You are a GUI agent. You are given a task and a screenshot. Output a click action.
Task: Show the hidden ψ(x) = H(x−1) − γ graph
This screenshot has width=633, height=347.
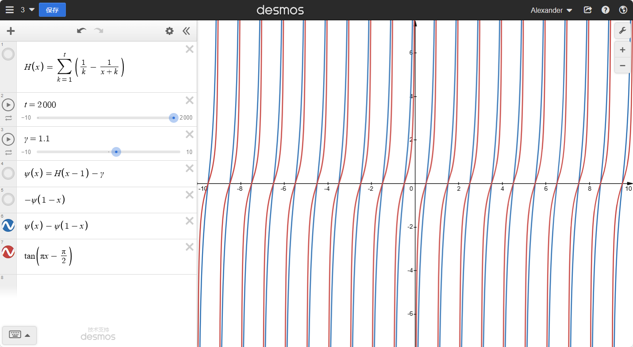pos(8,173)
